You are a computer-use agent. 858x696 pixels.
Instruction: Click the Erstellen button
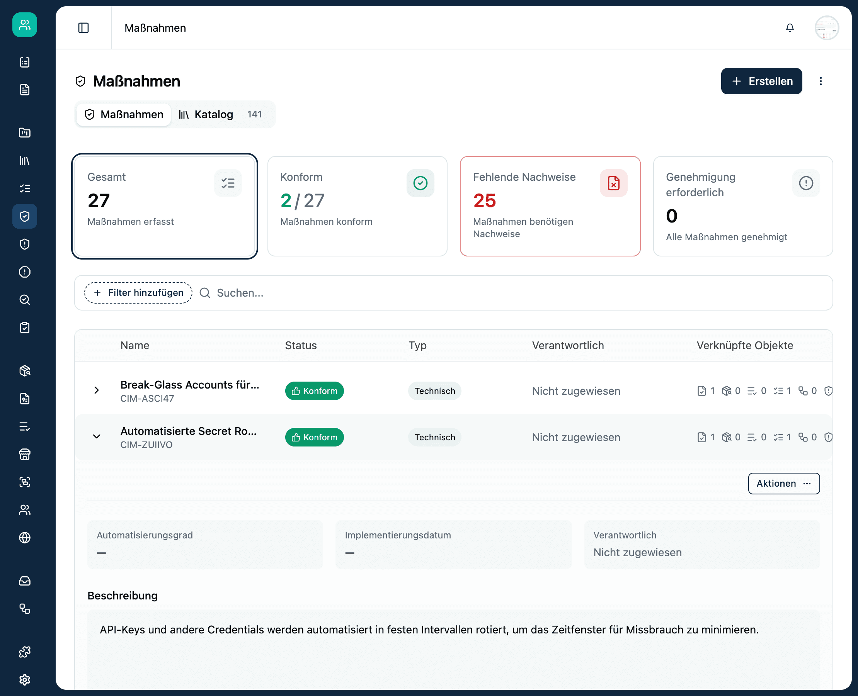click(761, 81)
